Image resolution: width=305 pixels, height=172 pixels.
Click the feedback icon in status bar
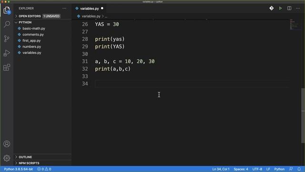point(291,169)
